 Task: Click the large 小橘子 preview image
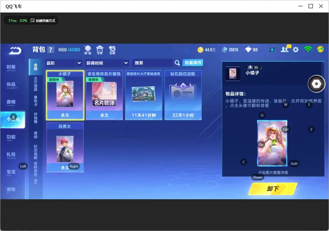pyautogui.click(x=272, y=143)
